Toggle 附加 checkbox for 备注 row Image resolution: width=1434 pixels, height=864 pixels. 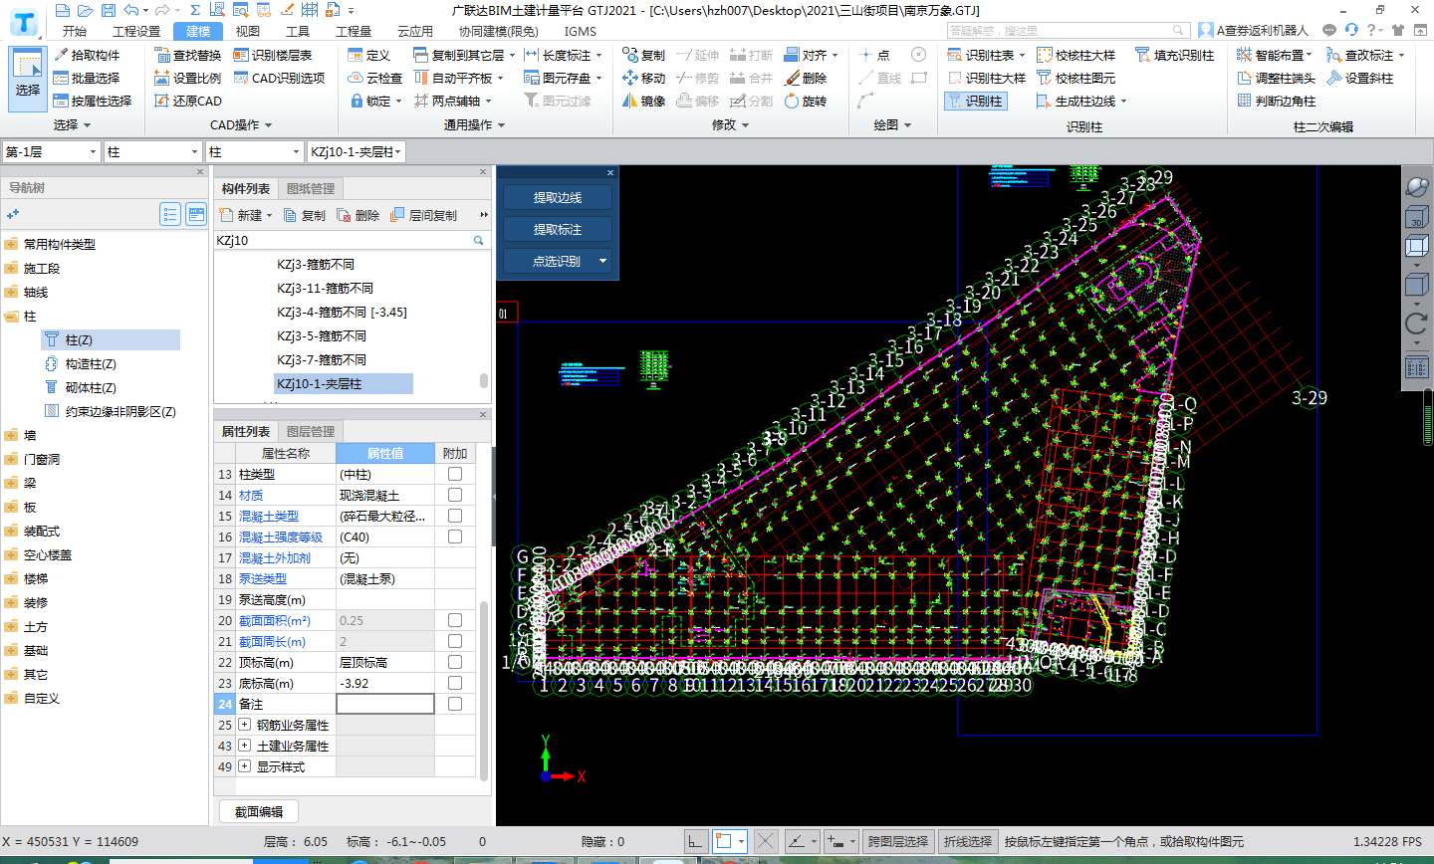(x=455, y=704)
